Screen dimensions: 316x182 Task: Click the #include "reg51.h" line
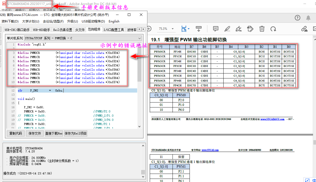click(32, 44)
